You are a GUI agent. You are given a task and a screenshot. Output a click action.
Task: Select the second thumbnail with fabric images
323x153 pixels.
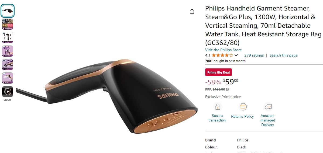pos(8,24)
